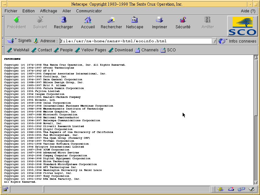This screenshot has width=260, height=195.
Task: Open the My Netscape toolbar icon
Action: [x=135, y=20]
